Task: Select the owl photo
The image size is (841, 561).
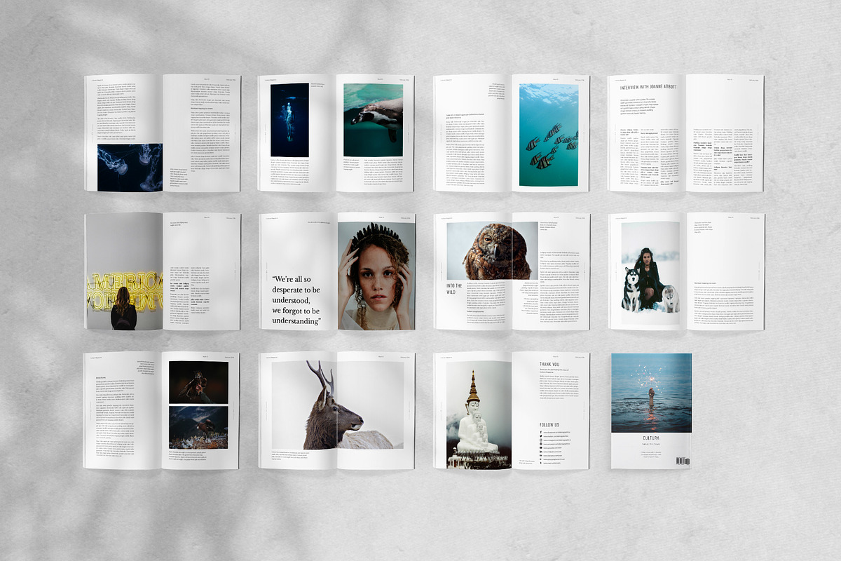Action: 492,250
